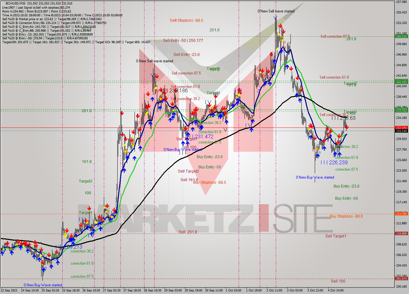The image size is (409, 294).
Task: Click the 'Sell Entry -23.6' label
Action: tap(187, 55)
